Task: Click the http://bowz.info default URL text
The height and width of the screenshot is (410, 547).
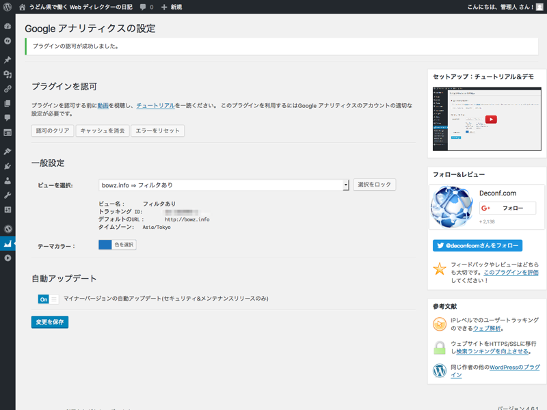Action: [x=187, y=219]
